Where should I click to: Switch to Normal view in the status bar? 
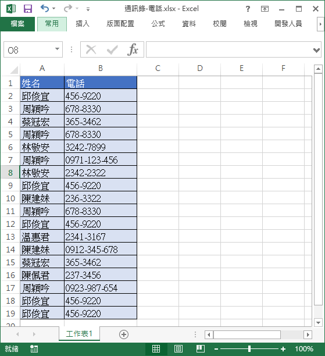[x=156, y=349]
